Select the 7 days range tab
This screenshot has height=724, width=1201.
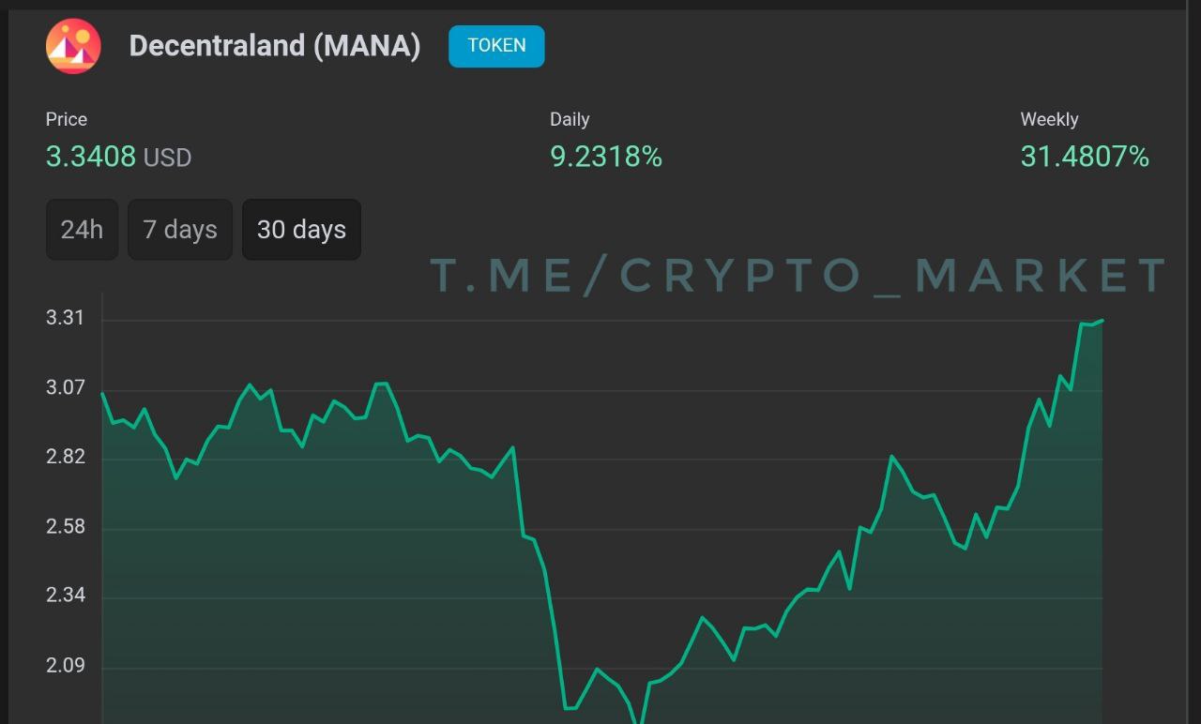[180, 230]
